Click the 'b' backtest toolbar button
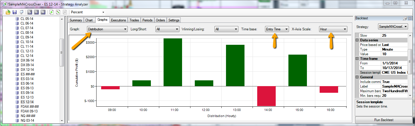Image resolution: width=415 pixels, height=126 pixels. point(30,12)
